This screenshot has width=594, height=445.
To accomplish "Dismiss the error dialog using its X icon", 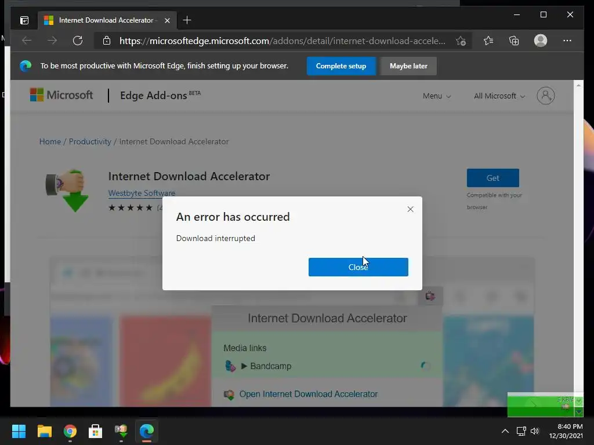I will tap(410, 209).
